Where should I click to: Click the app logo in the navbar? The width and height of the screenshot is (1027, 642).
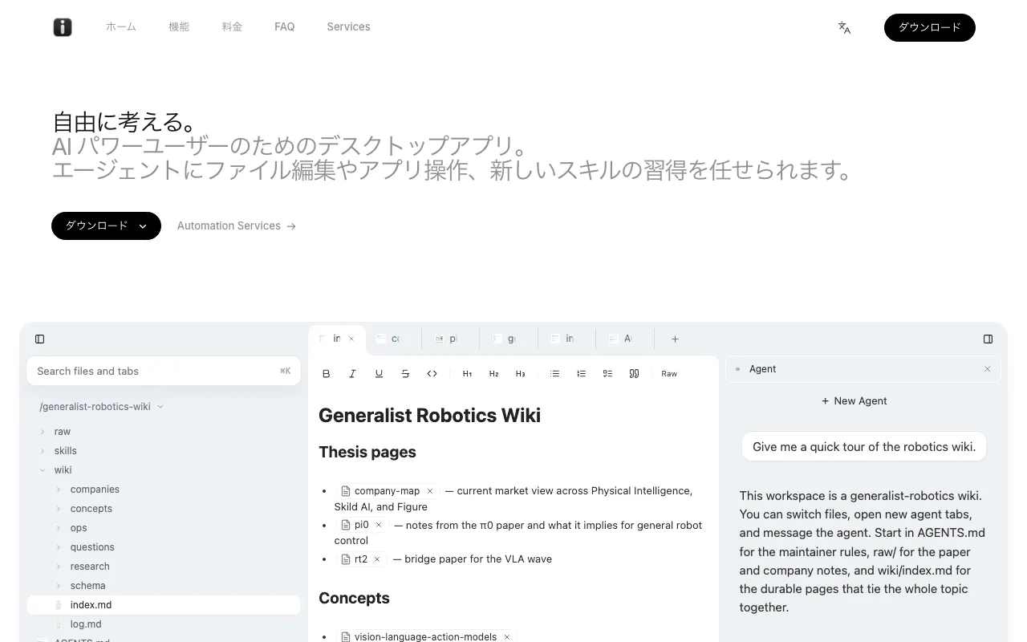point(63,27)
